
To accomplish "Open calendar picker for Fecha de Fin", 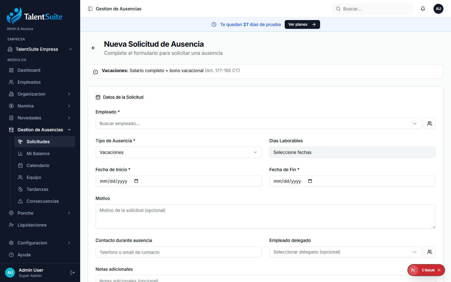I will 310,181.
